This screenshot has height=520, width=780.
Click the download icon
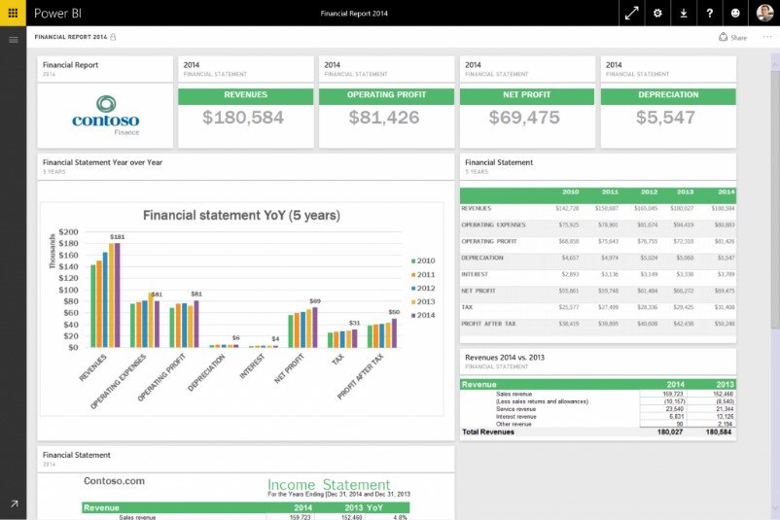tap(684, 14)
